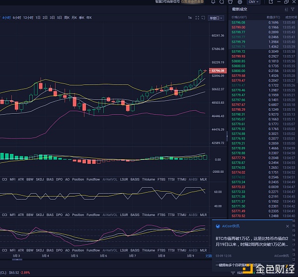The image size is (298, 277).
Task: Toggle the 对数 log scale option
Action: pos(209,256)
